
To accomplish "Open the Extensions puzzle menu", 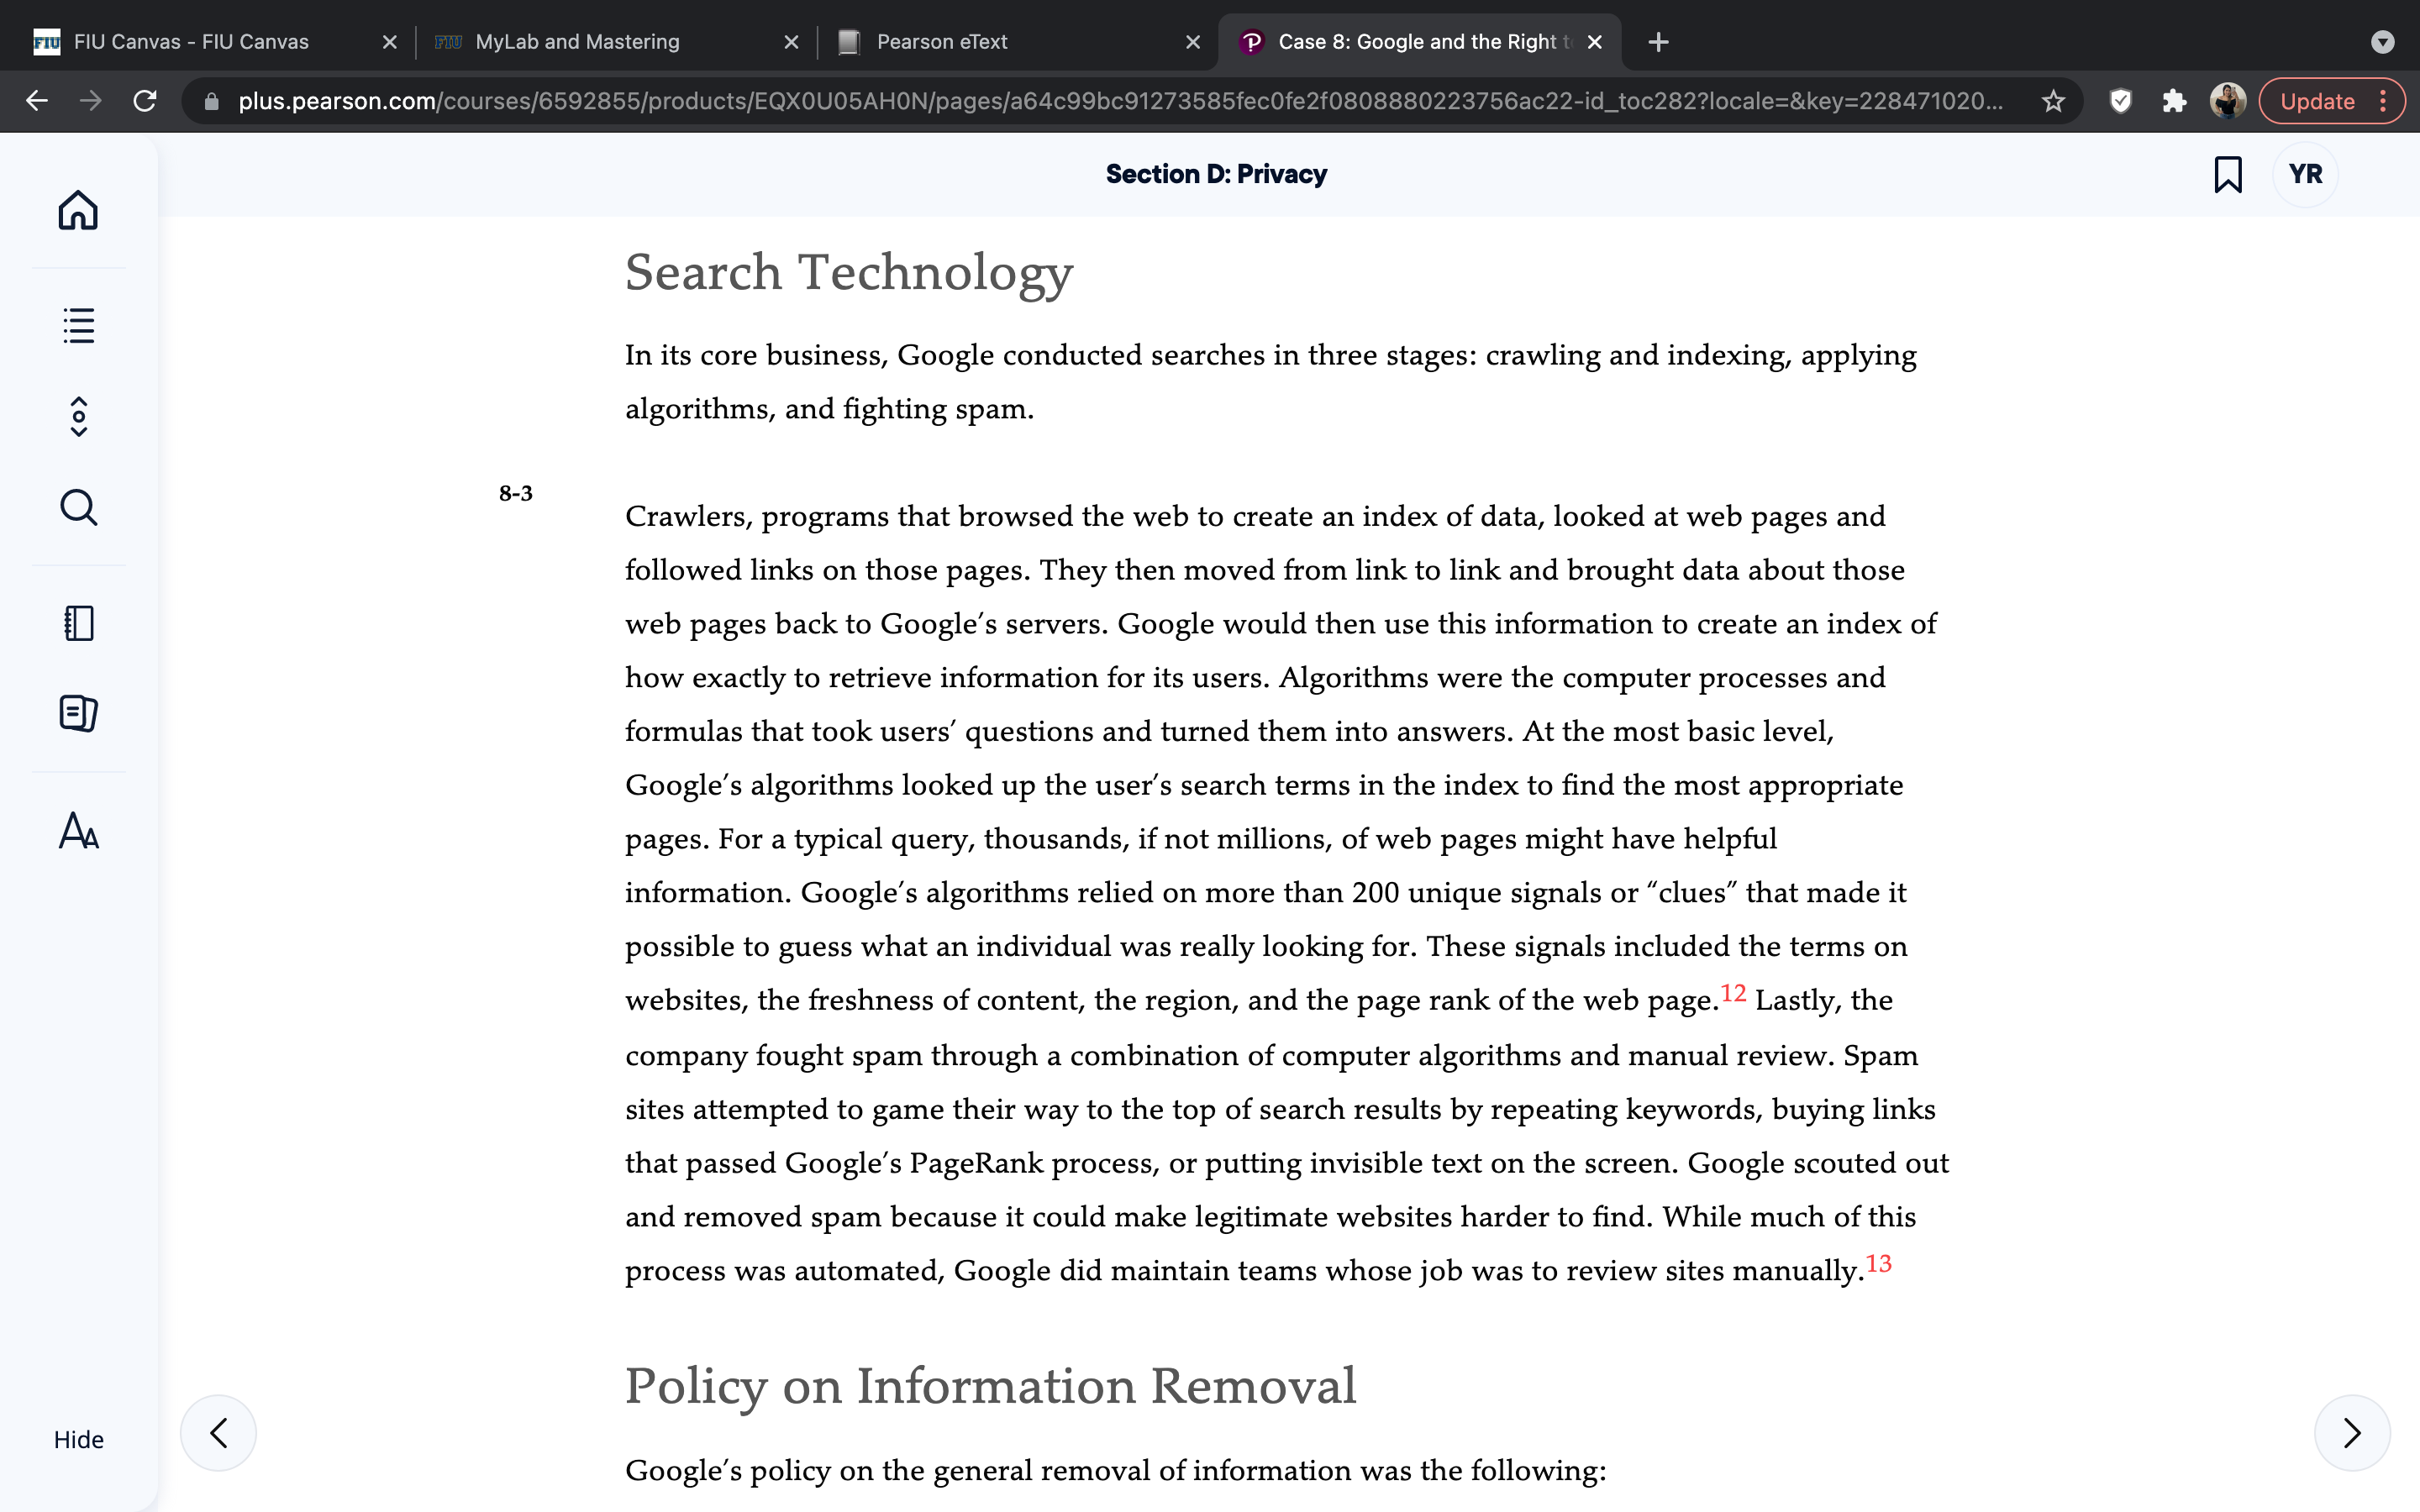I will (2174, 101).
